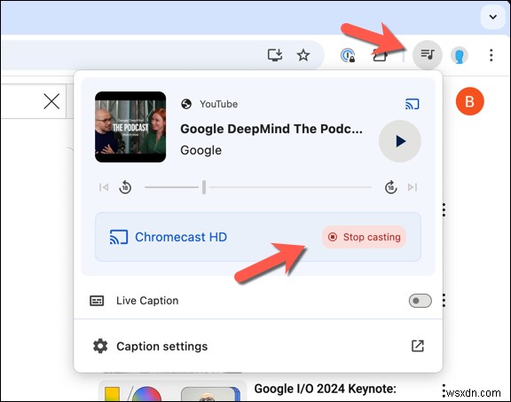This screenshot has width=511, height=402.
Task: Click the YouTube source label
Action: click(x=218, y=104)
